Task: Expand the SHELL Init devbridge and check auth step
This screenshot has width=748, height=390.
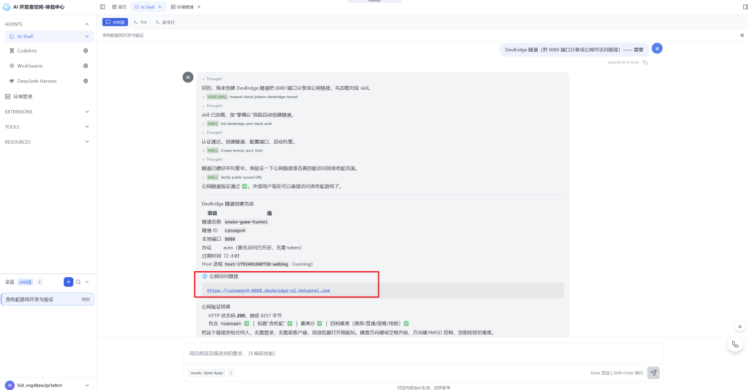Action: pyautogui.click(x=237, y=123)
